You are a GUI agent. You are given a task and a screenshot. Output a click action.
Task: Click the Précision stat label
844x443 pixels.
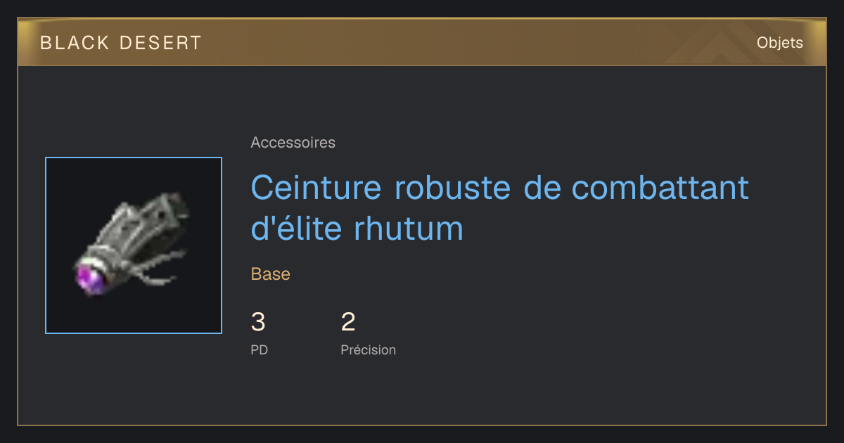tap(368, 350)
